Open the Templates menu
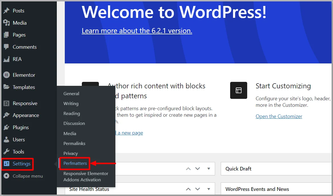 [24, 87]
